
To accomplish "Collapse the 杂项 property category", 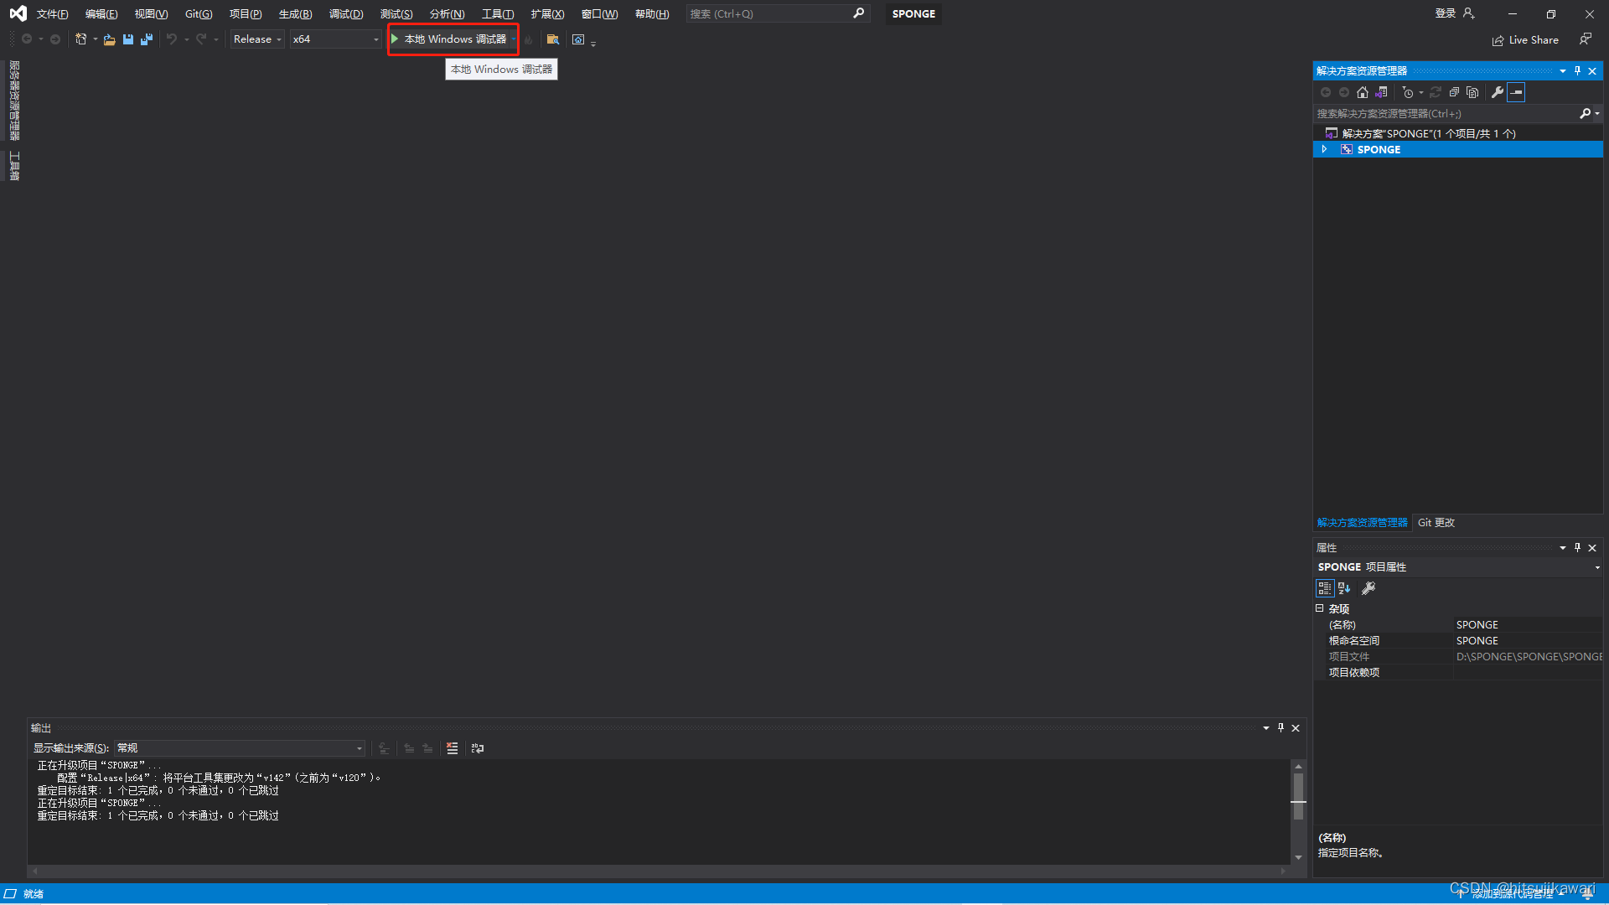I will [1319, 608].
